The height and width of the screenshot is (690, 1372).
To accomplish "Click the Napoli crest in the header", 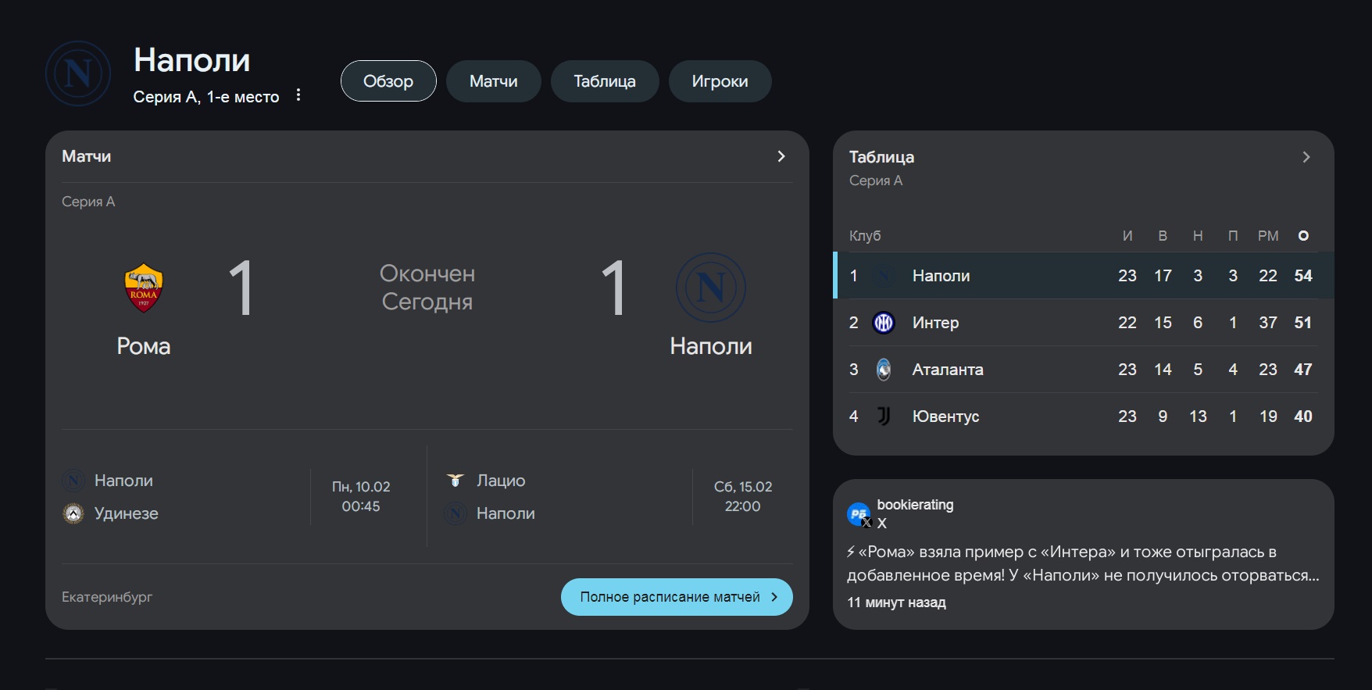I will pyautogui.click(x=78, y=74).
